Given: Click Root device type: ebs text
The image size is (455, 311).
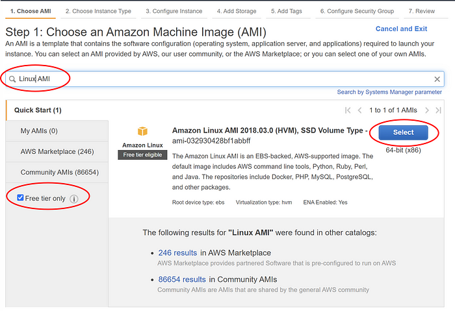Looking at the screenshot, I should click(198, 203).
